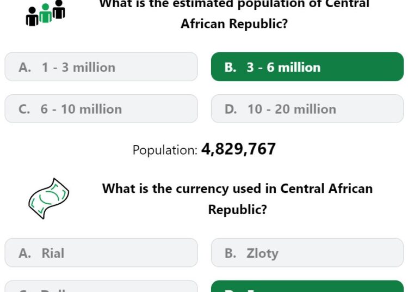Click the population figure 4,829,767
This screenshot has height=292, width=408.
pyautogui.click(x=238, y=149)
